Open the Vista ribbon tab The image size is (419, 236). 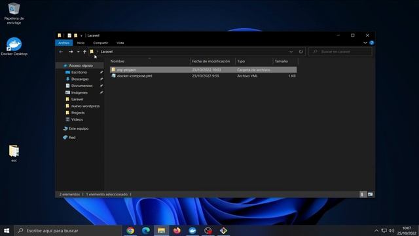(x=120, y=43)
